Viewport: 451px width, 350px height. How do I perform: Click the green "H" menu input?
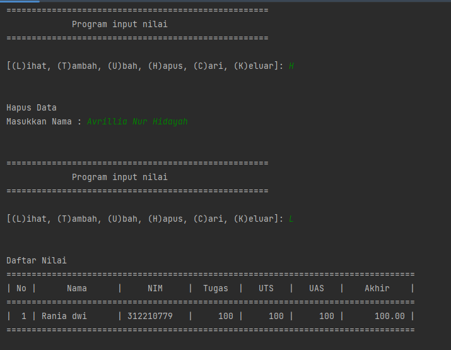coord(291,66)
